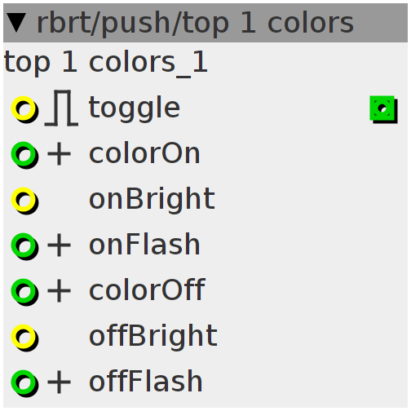Click the green onFlash inlet port
The image size is (411, 411).
click(24, 245)
